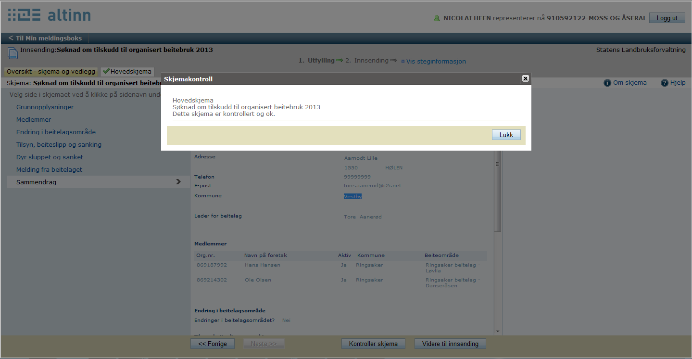Click the green checkmark on the Hovedskjema tab
692x359 pixels.
[x=106, y=71]
